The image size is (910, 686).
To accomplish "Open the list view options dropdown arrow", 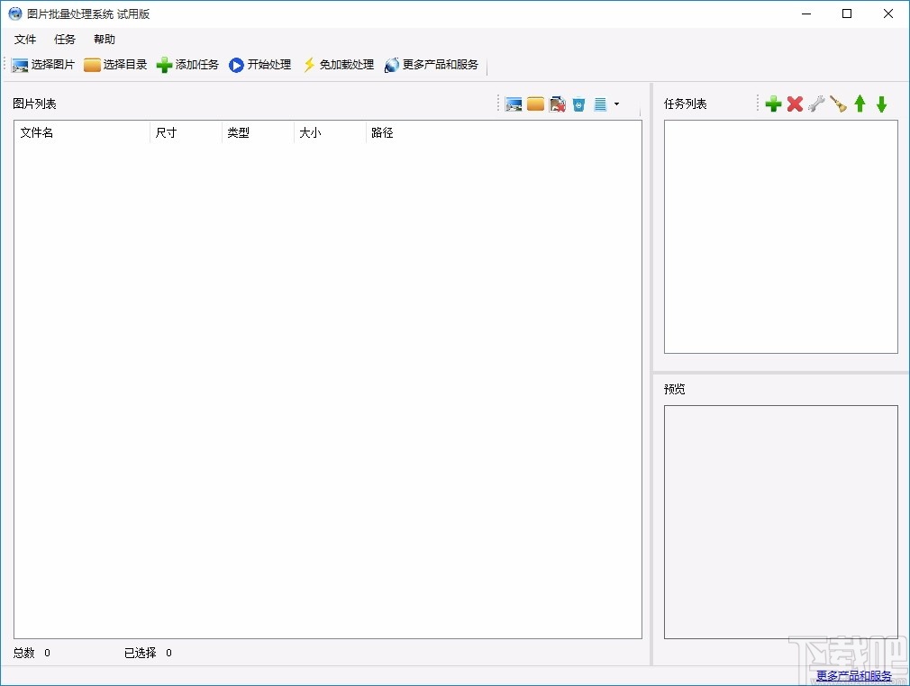I will point(617,104).
